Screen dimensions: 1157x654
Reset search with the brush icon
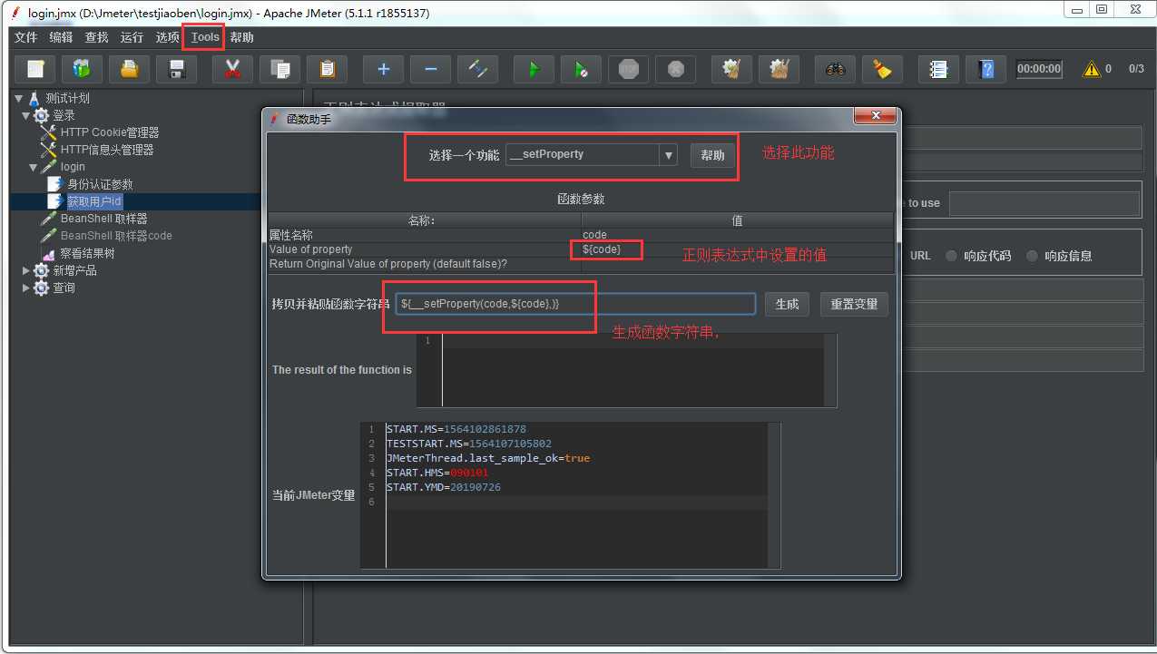(882, 69)
